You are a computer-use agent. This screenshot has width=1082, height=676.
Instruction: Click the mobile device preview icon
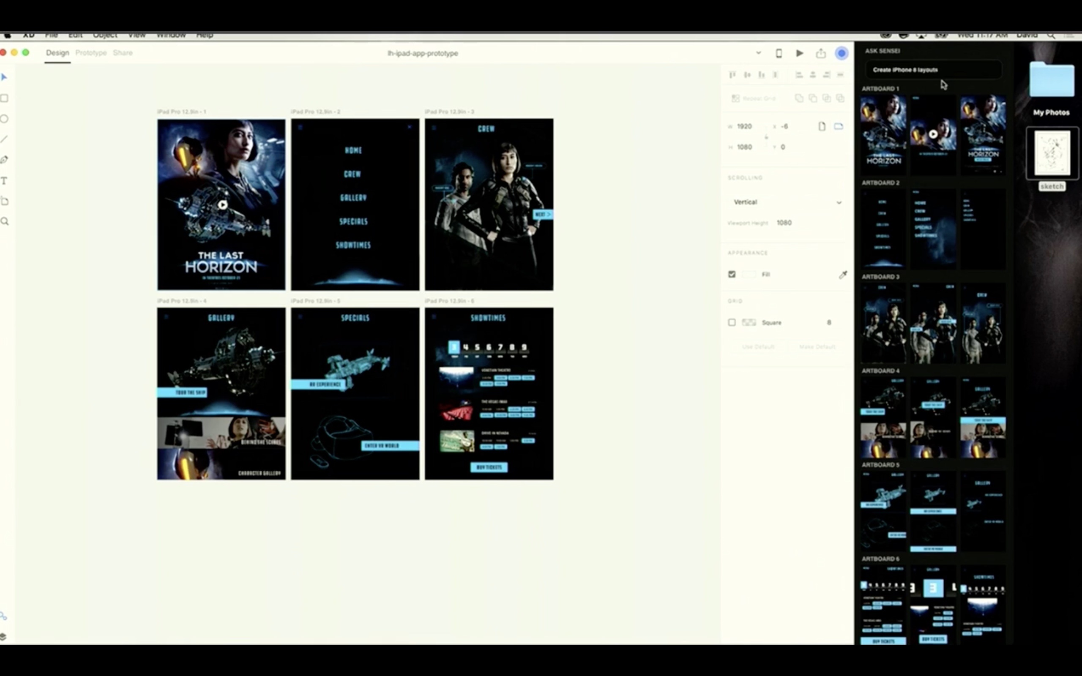(779, 53)
